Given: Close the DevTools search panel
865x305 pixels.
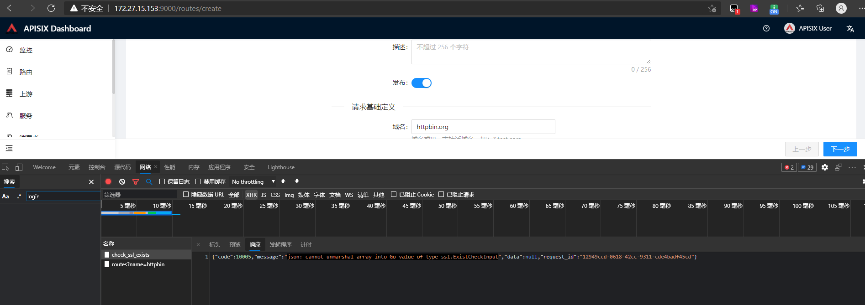Looking at the screenshot, I should pyautogui.click(x=91, y=182).
